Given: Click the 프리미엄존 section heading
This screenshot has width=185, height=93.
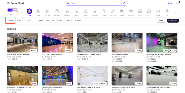Looking at the screenshot, I should (x=12, y=29).
